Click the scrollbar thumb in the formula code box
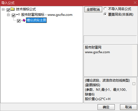Viewport: 138px width, 111px height. 134,84
